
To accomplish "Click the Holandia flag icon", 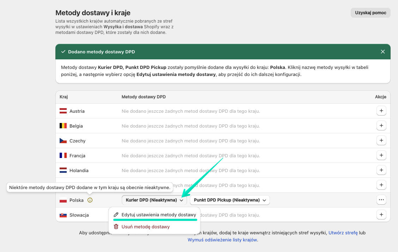I will click(x=63, y=170).
